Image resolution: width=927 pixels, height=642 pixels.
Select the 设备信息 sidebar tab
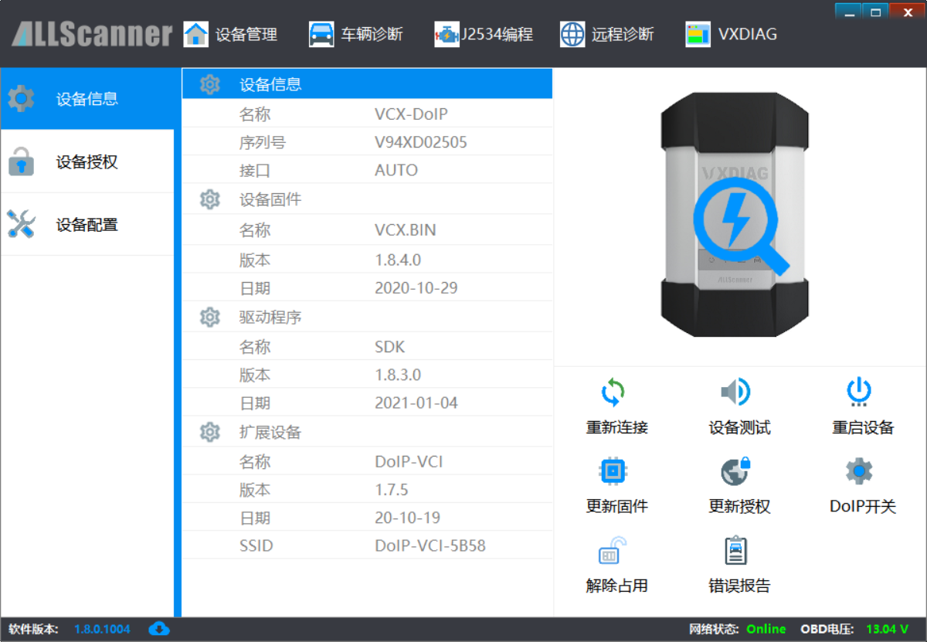click(x=87, y=98)
